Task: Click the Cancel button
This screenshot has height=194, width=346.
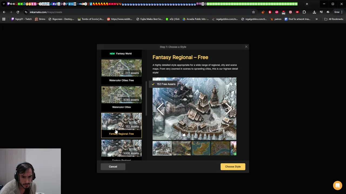Action: point(113,167)
